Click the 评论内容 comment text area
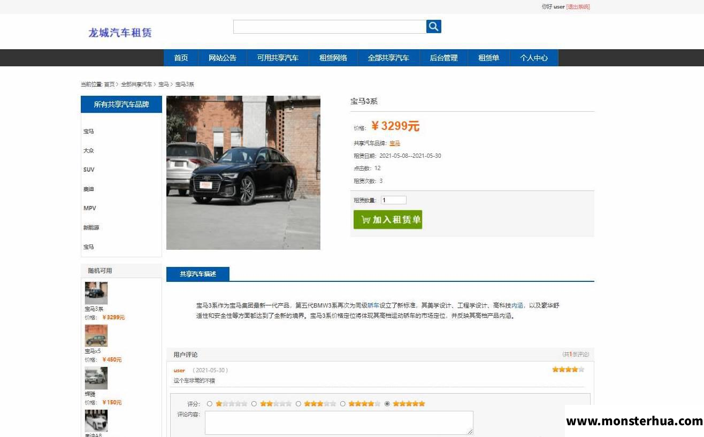Viewport: 704px width, 437px height. pos(339,423)
